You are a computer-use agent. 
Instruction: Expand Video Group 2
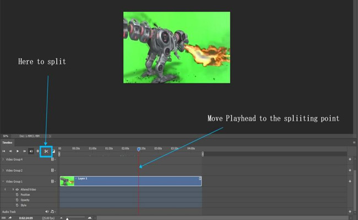click(x=3, y=170)
